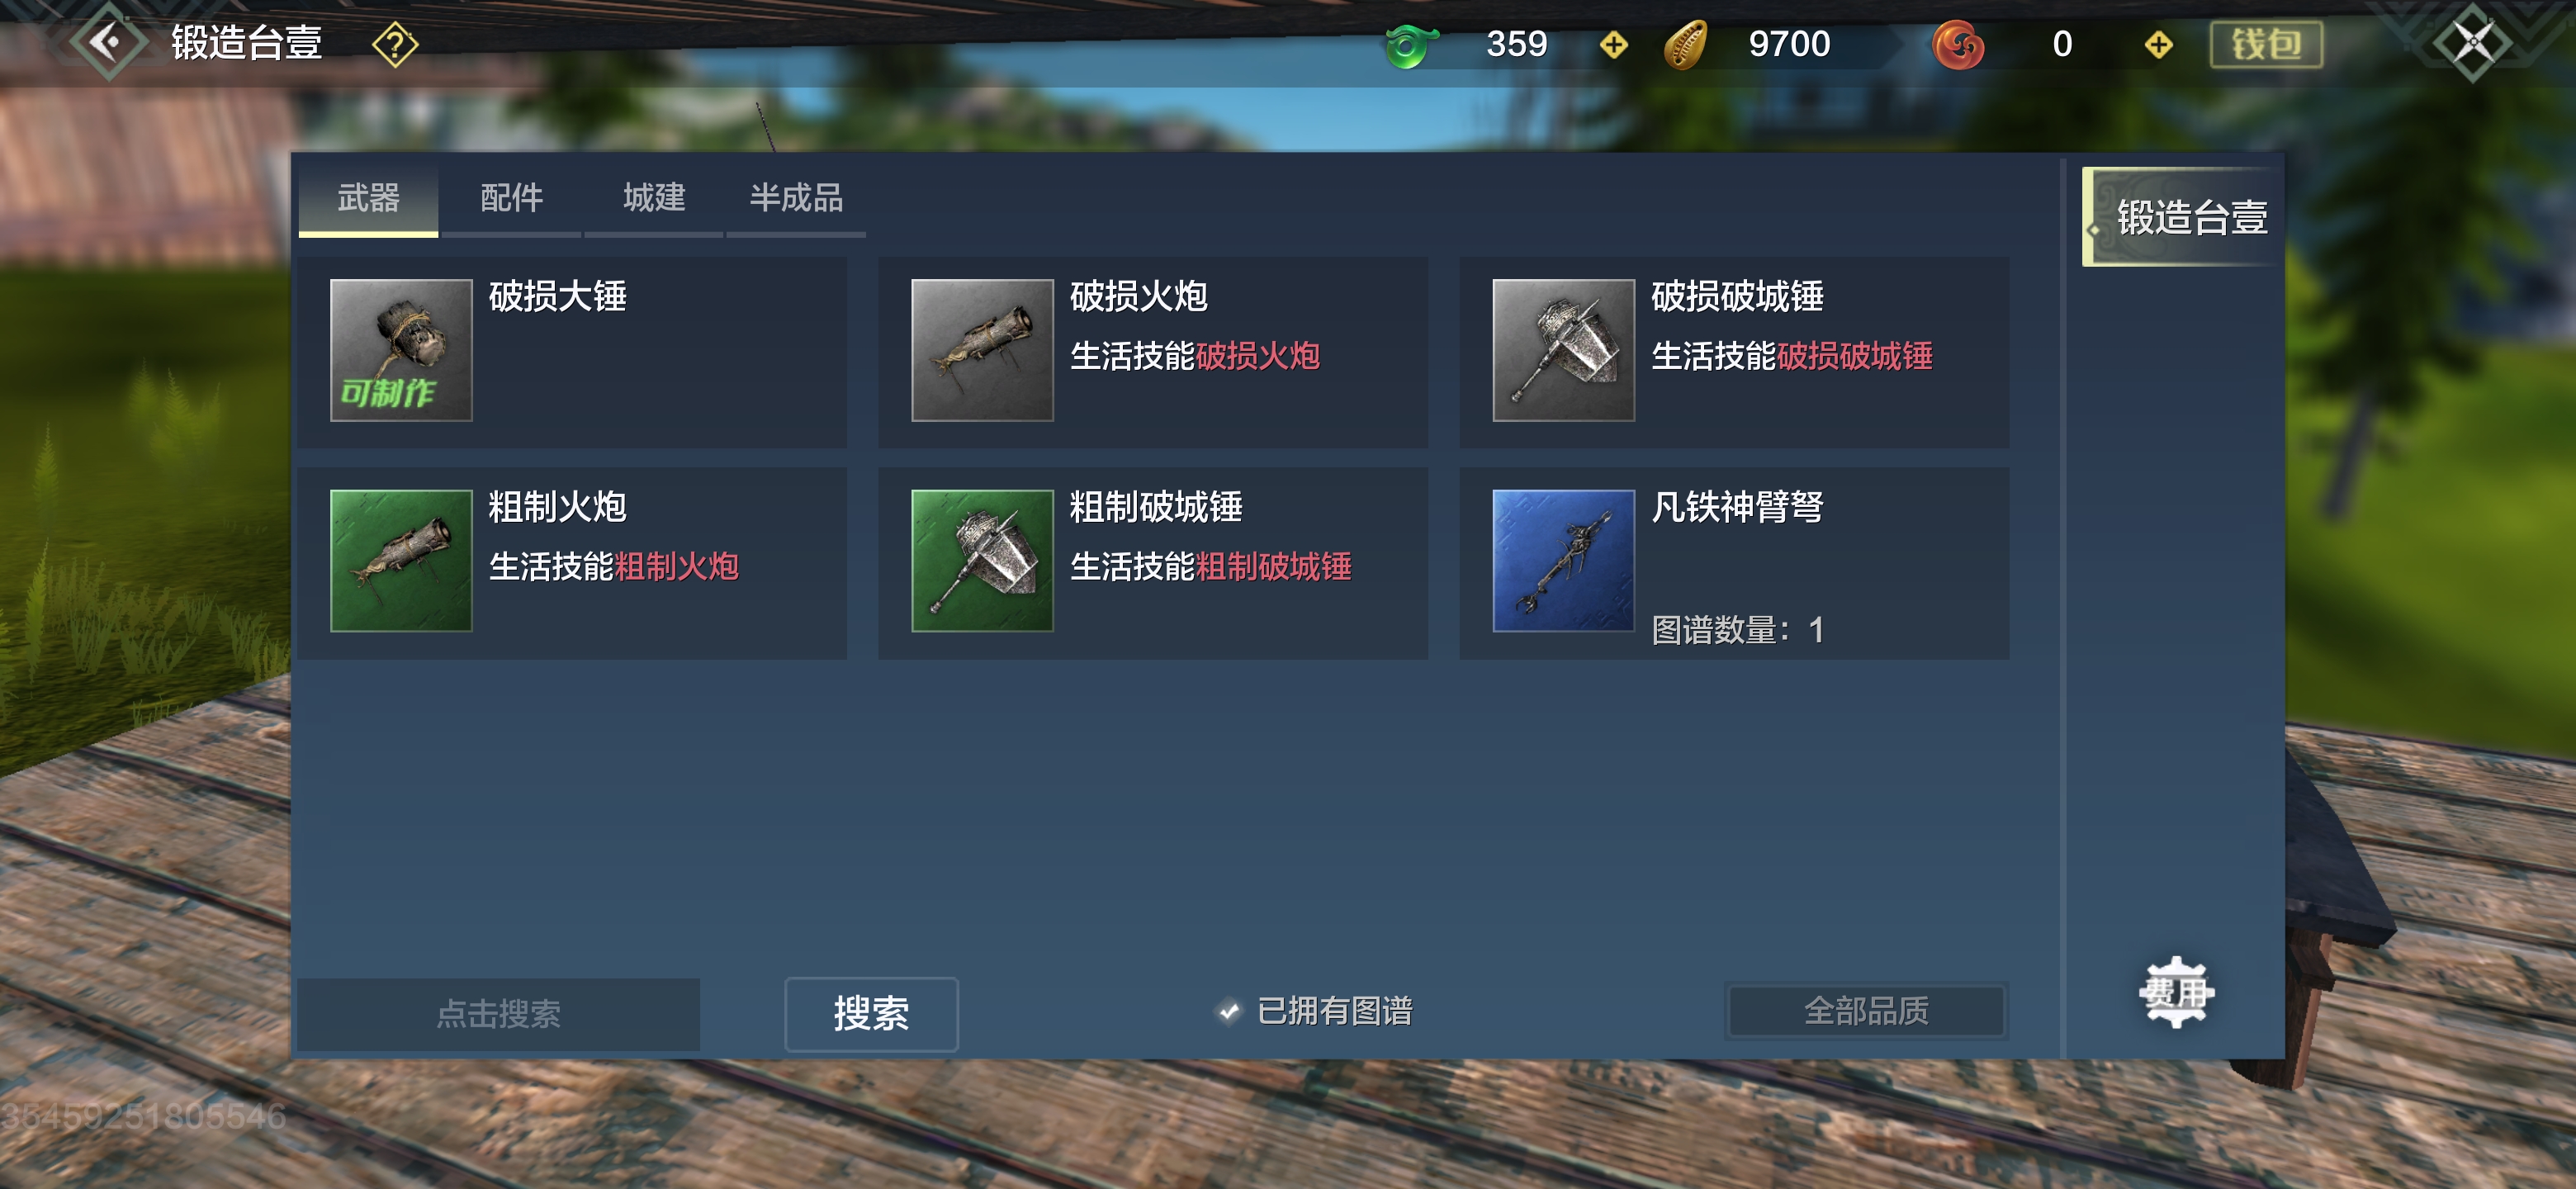
Task: Select the green 粗制火炮 cannon icon
Action: (x=401, y=560)
